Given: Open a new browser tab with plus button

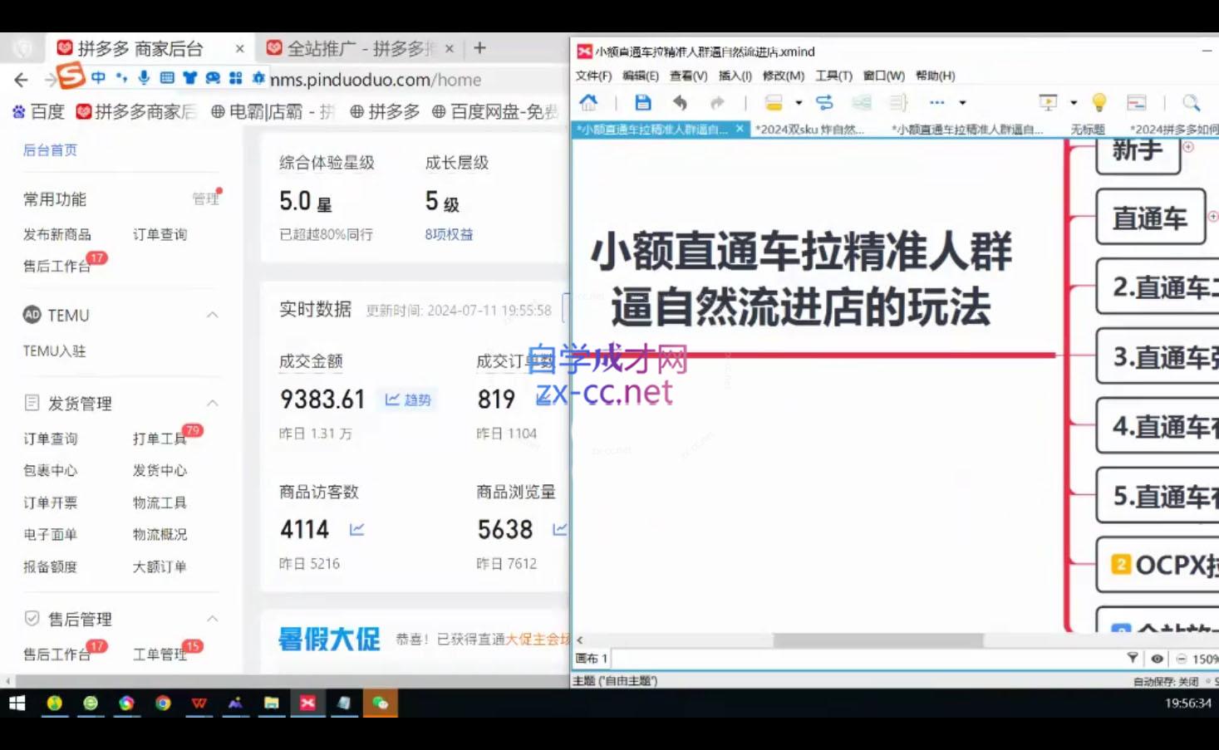Looking at the screenshot, I should coord(479,48).
